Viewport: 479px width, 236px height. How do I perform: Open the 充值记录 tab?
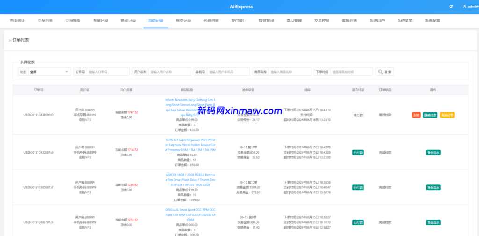click(101, 21)
